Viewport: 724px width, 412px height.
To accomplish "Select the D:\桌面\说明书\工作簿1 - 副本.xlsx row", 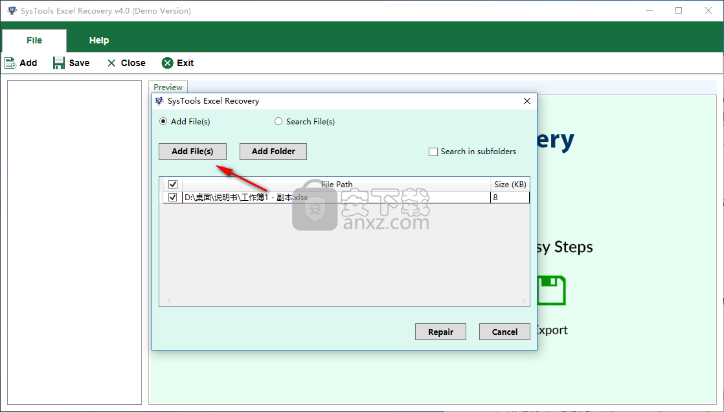I will (346, 197).
